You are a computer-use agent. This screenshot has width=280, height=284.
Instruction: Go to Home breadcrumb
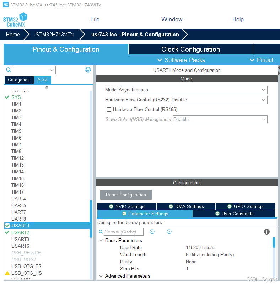click(13, 35)
